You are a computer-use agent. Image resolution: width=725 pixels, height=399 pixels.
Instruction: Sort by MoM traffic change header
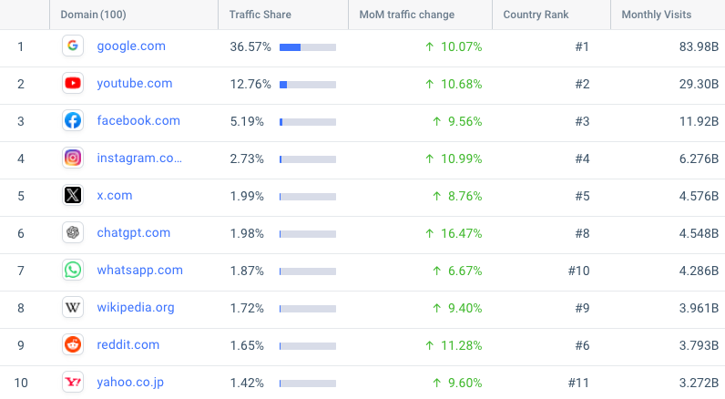coord(407,15)
